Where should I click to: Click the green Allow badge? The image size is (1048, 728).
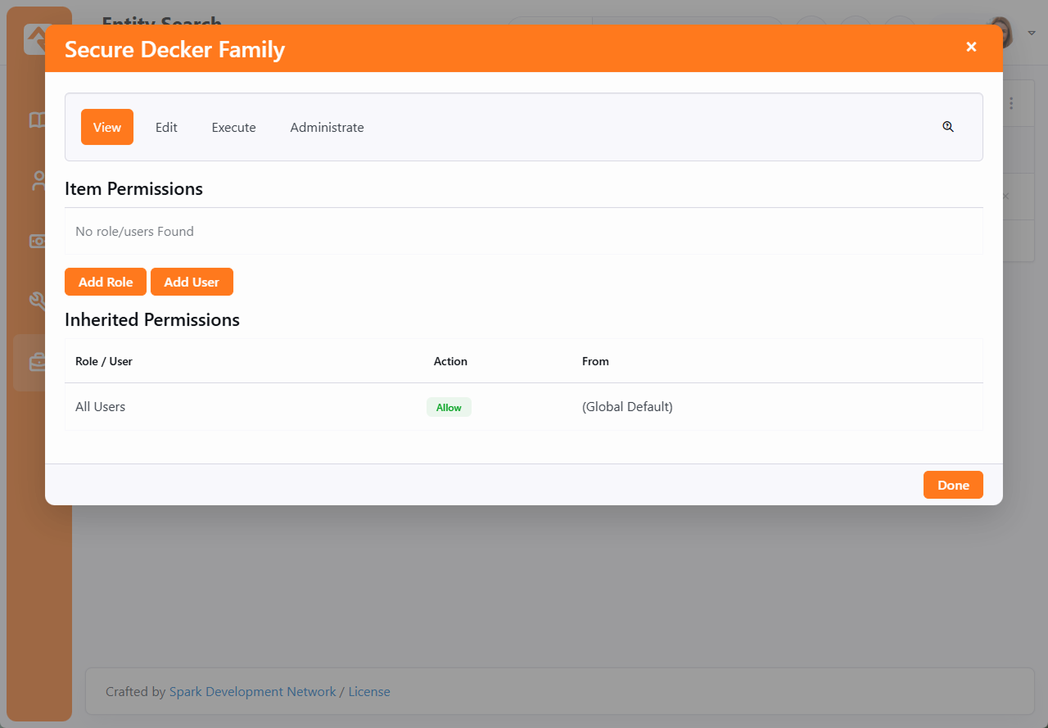pos(449,407)
